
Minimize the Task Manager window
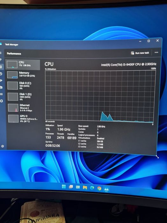[x=140, y=41]
